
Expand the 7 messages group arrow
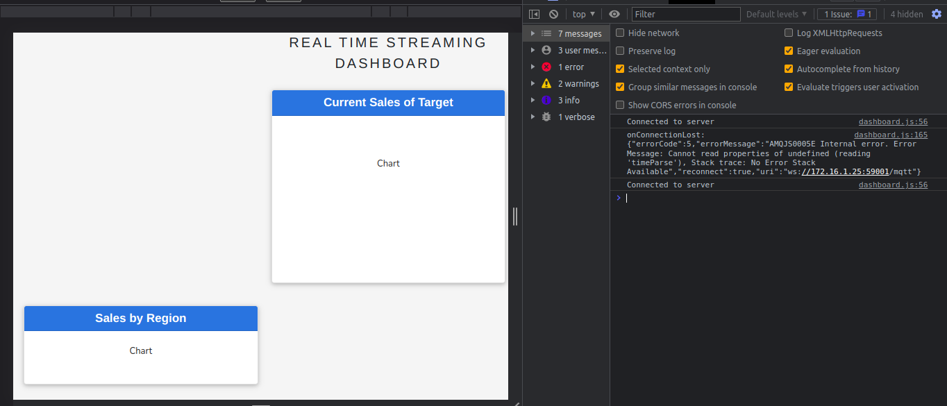533,33
